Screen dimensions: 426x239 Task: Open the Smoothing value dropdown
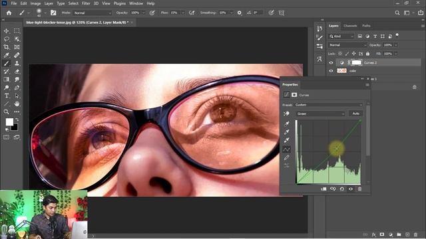232,13
